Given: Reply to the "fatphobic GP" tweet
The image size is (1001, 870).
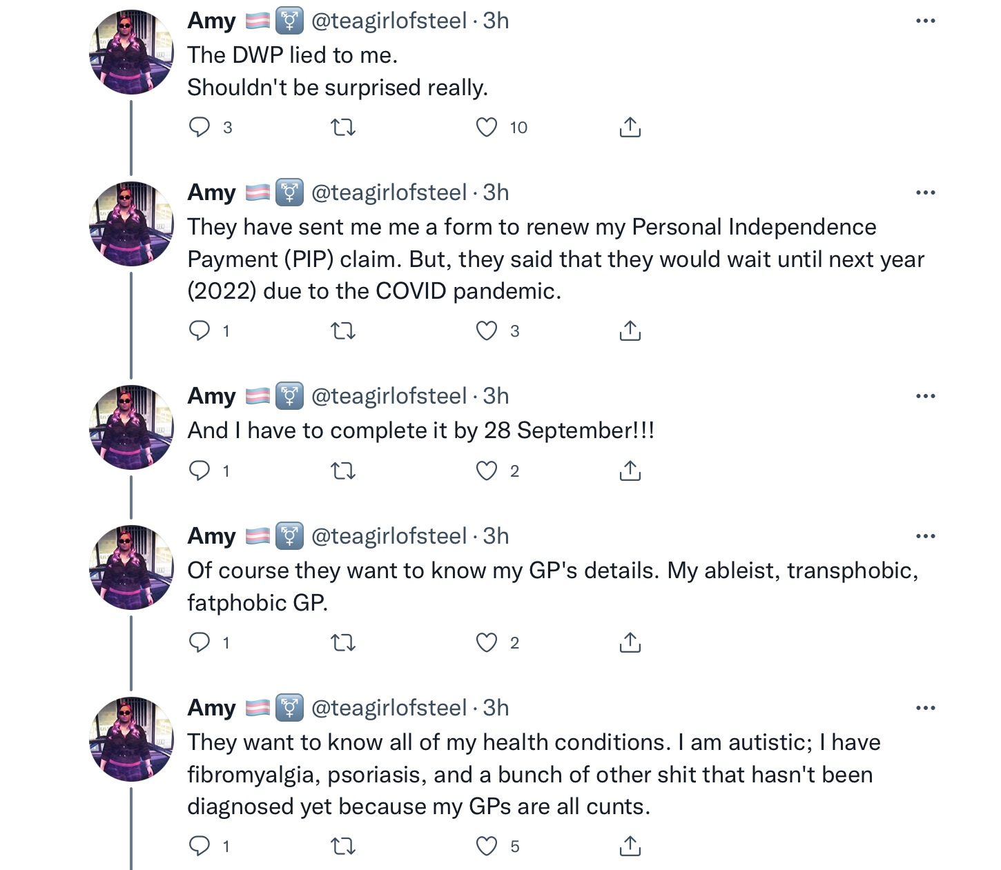Looking at the screenshot, I should [200, 642].
